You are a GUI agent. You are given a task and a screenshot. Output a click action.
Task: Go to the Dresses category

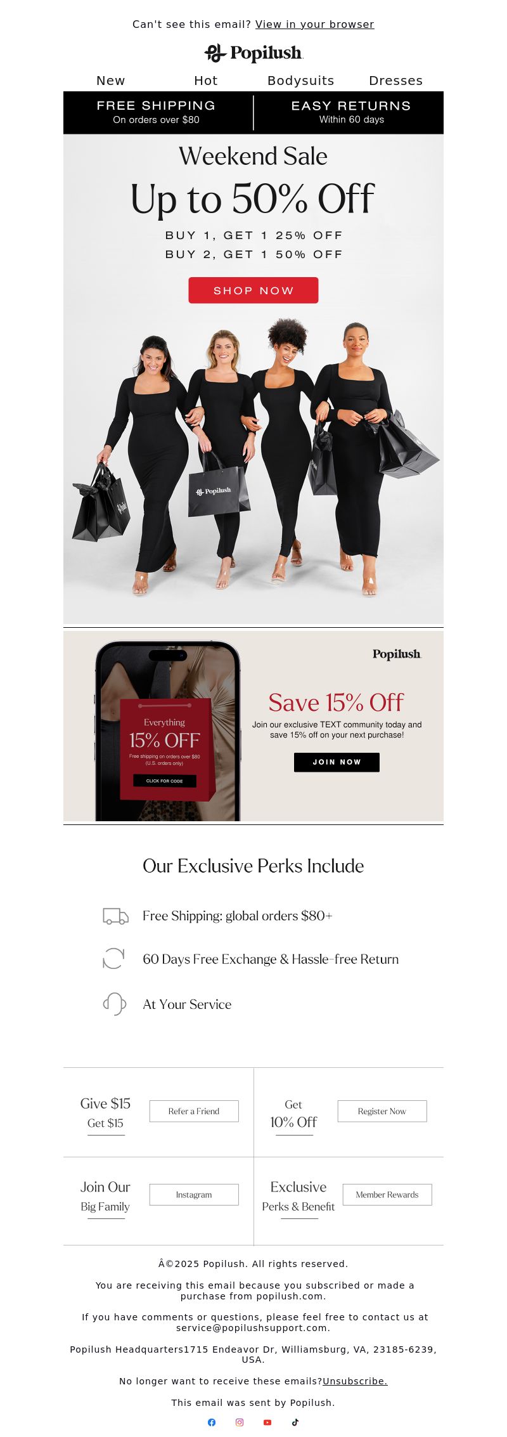[x=396, y=81]
